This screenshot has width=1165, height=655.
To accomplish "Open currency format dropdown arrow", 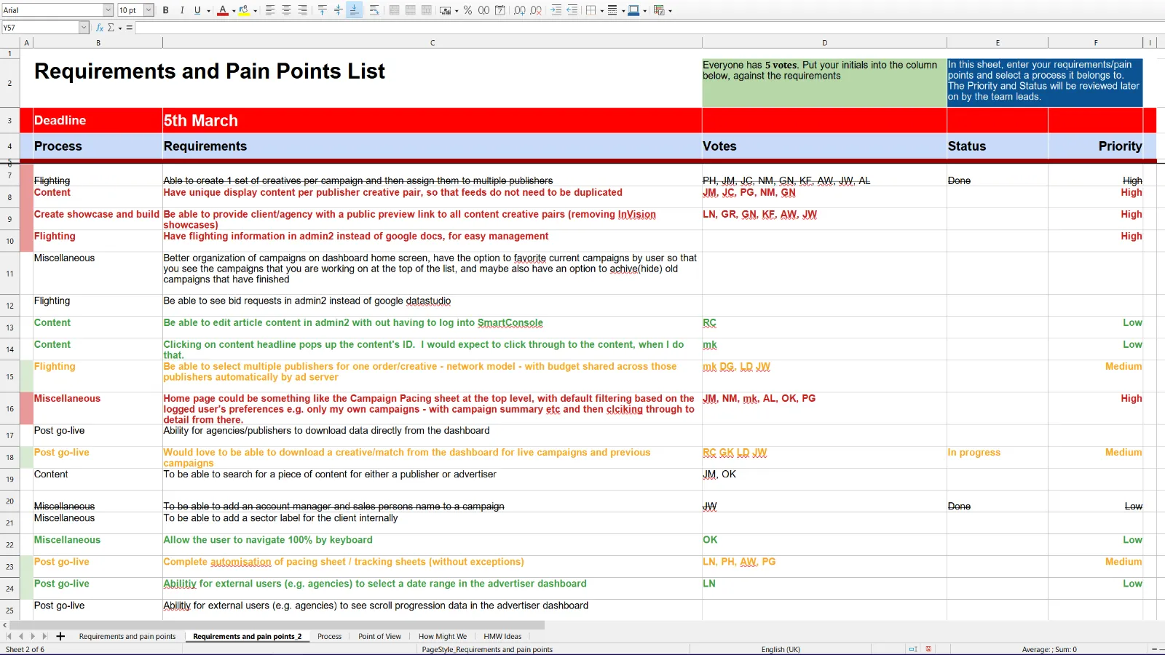I will [457, 10].
